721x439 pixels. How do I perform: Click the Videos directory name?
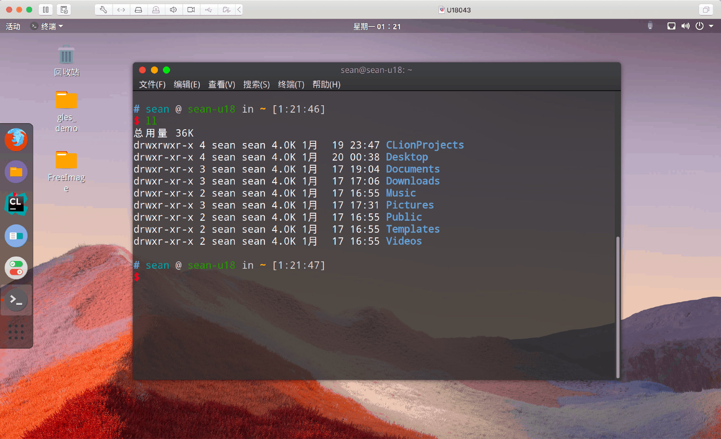click(404, 241)
